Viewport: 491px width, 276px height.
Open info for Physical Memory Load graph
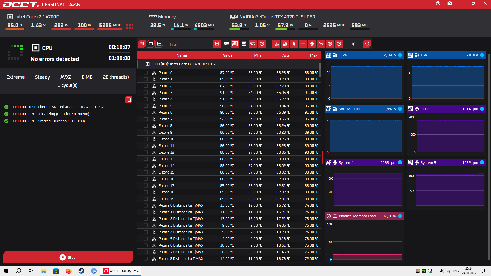coord(400,216)
